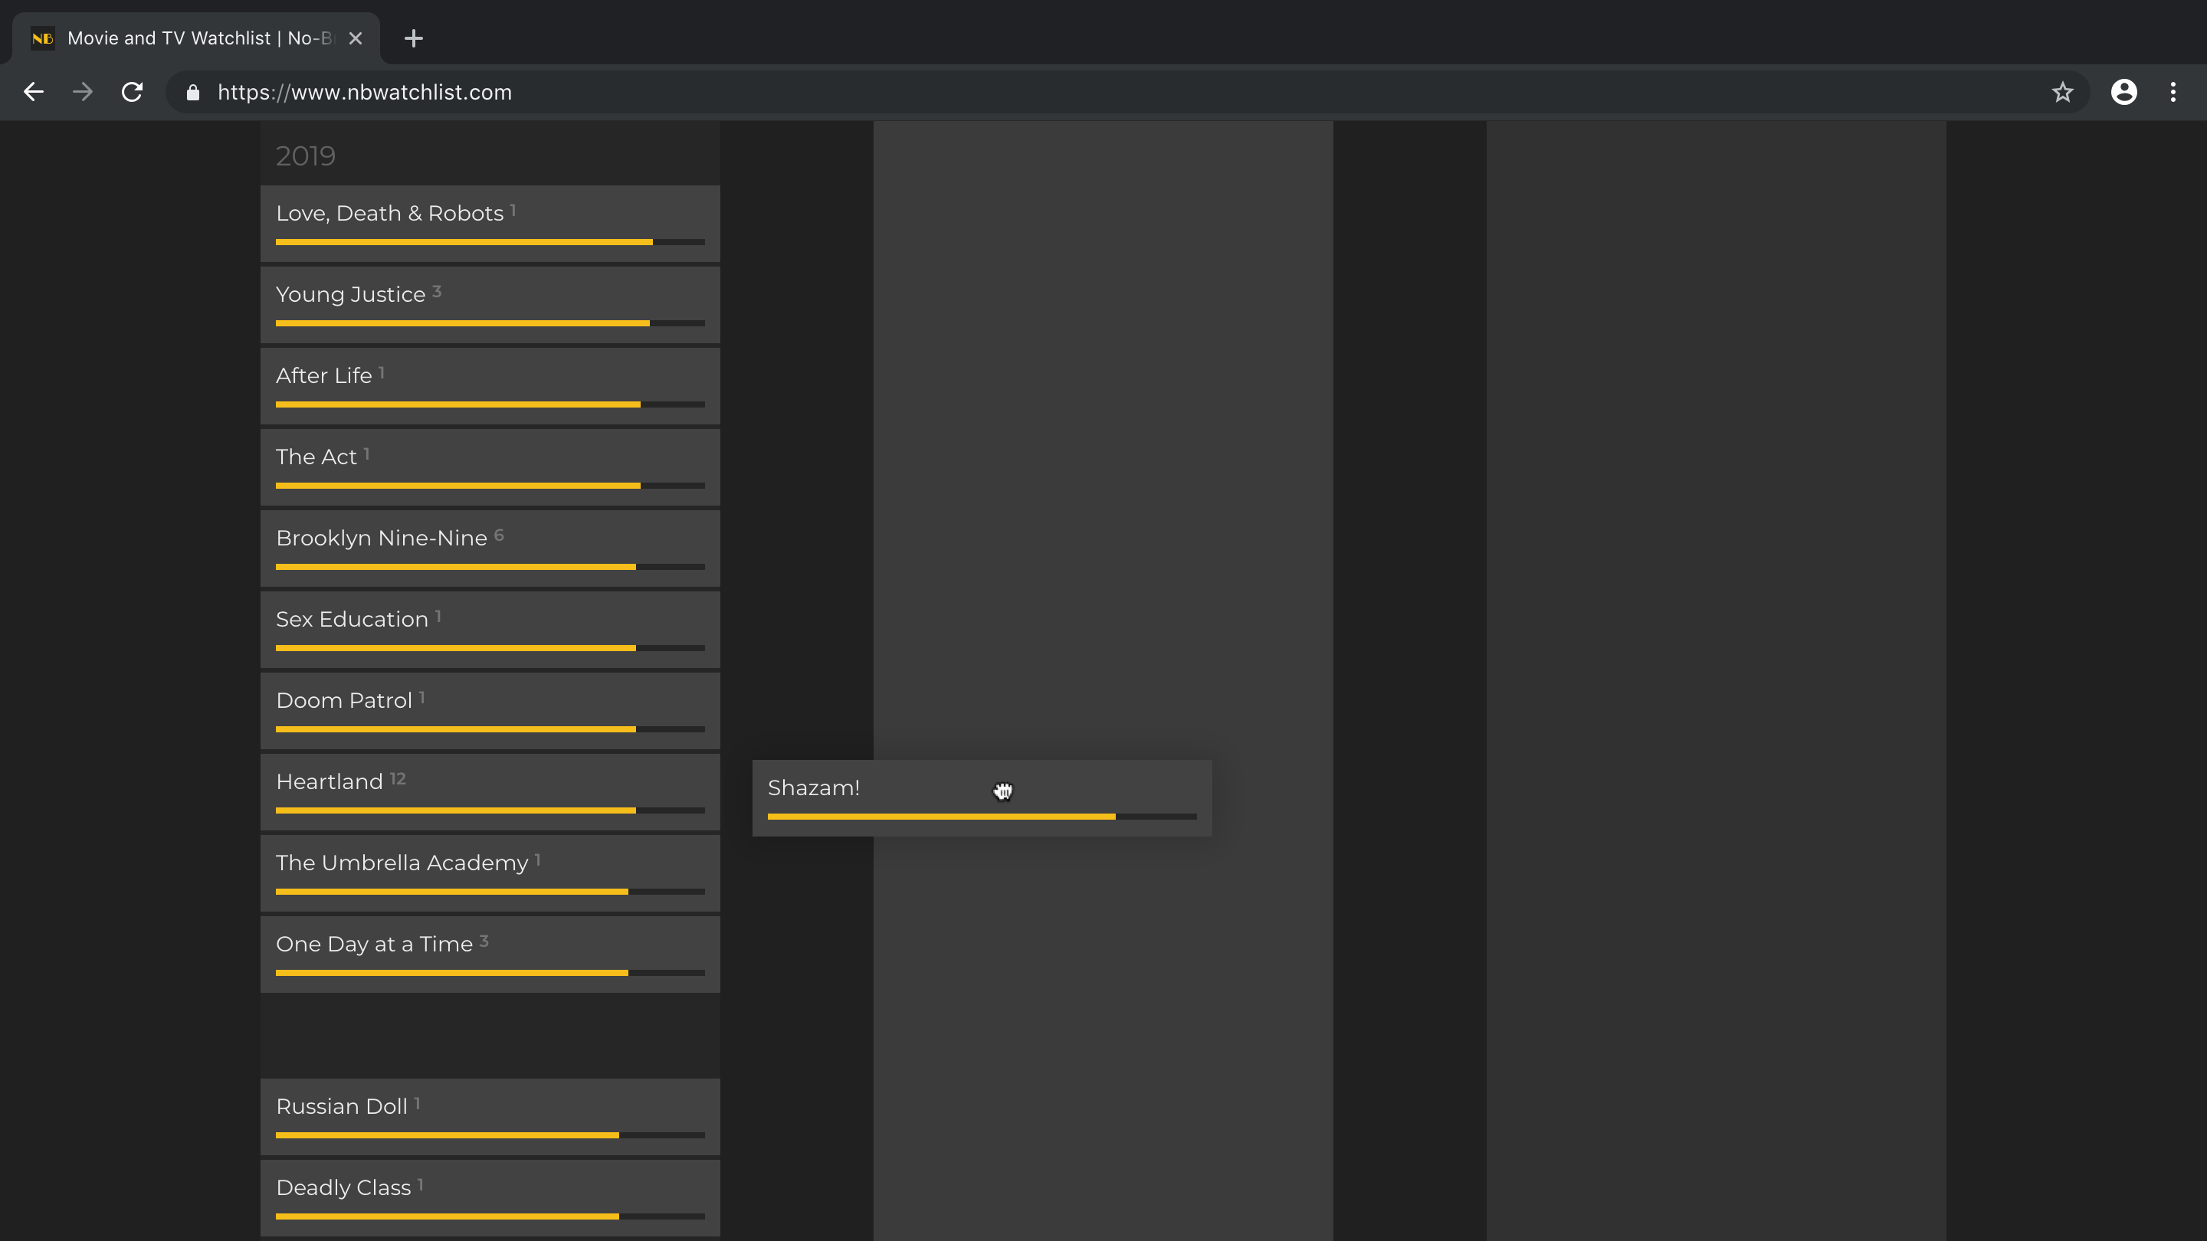2207x1241 pixels.
Task: Close the Movie and TV Watchlist tab
Action: click(356, 38)
